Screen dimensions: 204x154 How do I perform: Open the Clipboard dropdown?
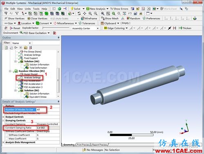pos(118,23)
